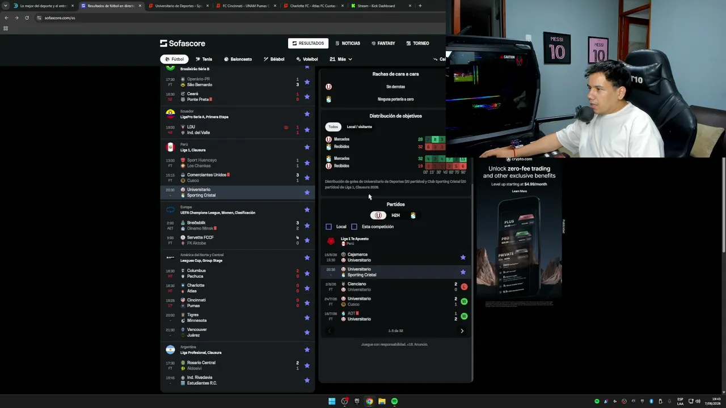Click the volume icon in system tray

tap(698, 401)
